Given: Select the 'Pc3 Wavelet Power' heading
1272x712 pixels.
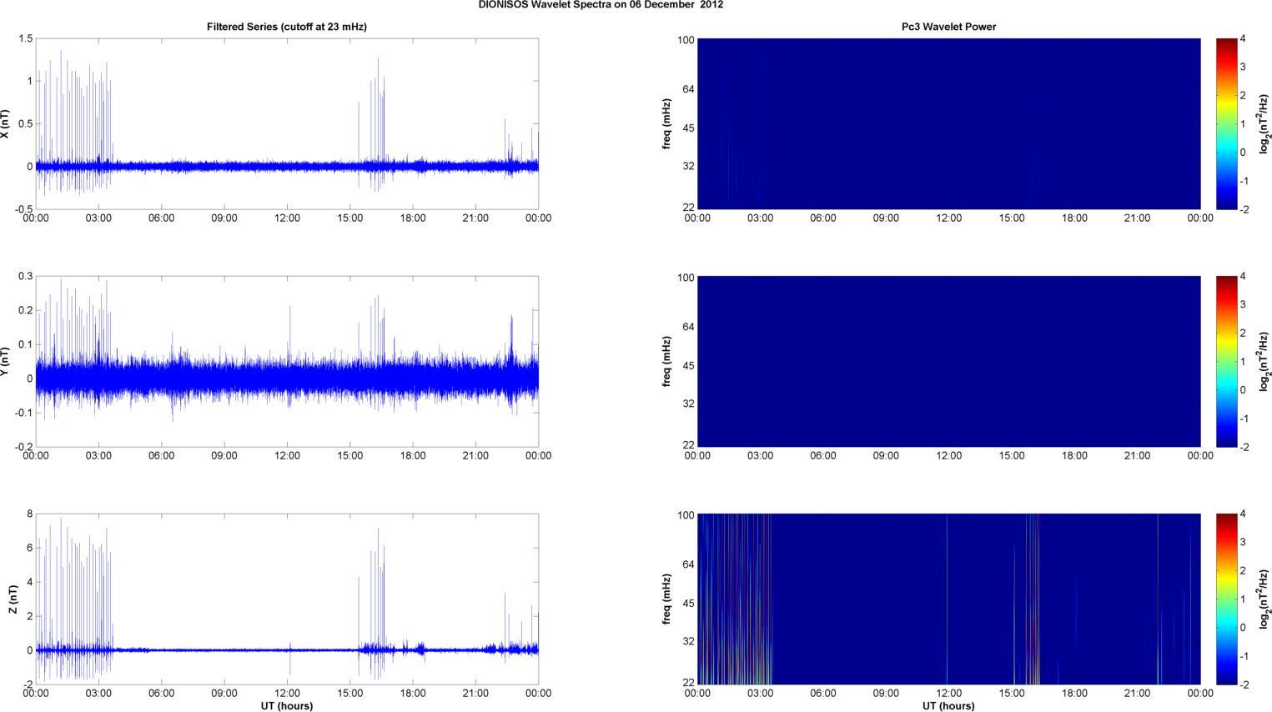Looking at the screenshot, I should (948, 27).
